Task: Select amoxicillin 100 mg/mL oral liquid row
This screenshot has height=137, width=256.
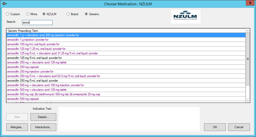Action: click(126, 44)
